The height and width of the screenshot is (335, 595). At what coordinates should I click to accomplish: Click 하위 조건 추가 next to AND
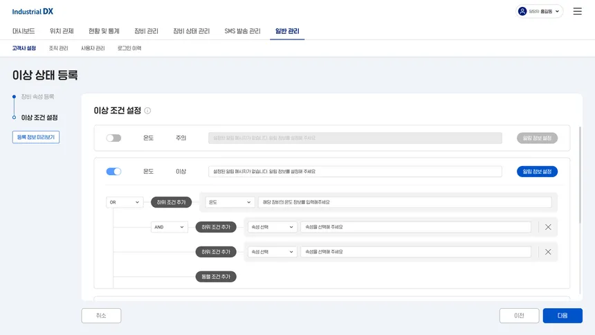pos(216,227)
